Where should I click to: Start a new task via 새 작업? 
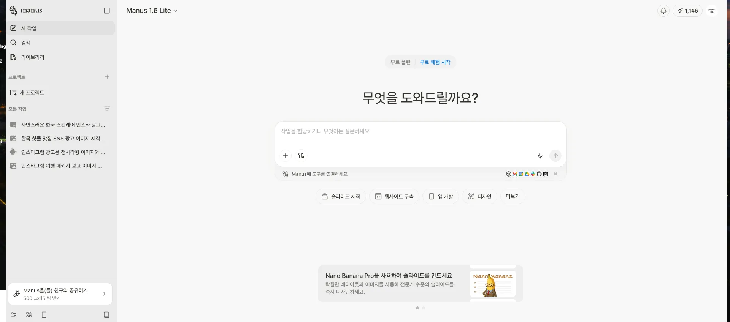click(x=61, y=28)
